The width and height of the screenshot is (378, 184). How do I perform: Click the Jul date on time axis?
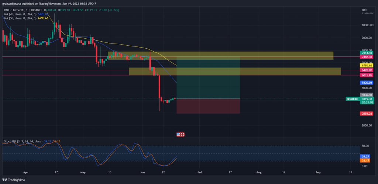[x=200, y=173]
